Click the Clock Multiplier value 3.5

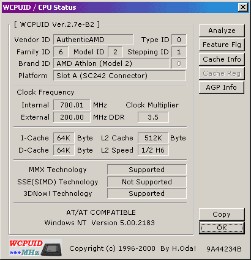click(x=153, y=117)
